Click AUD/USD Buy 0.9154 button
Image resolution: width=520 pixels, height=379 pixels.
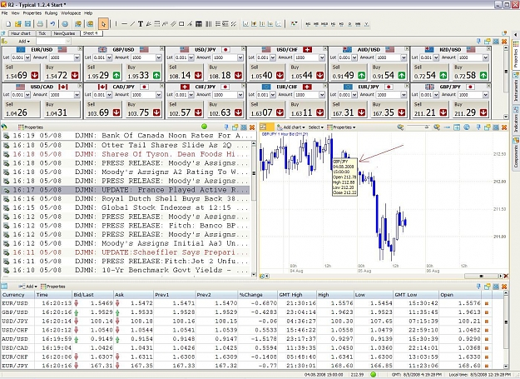(x=389, y=72)
